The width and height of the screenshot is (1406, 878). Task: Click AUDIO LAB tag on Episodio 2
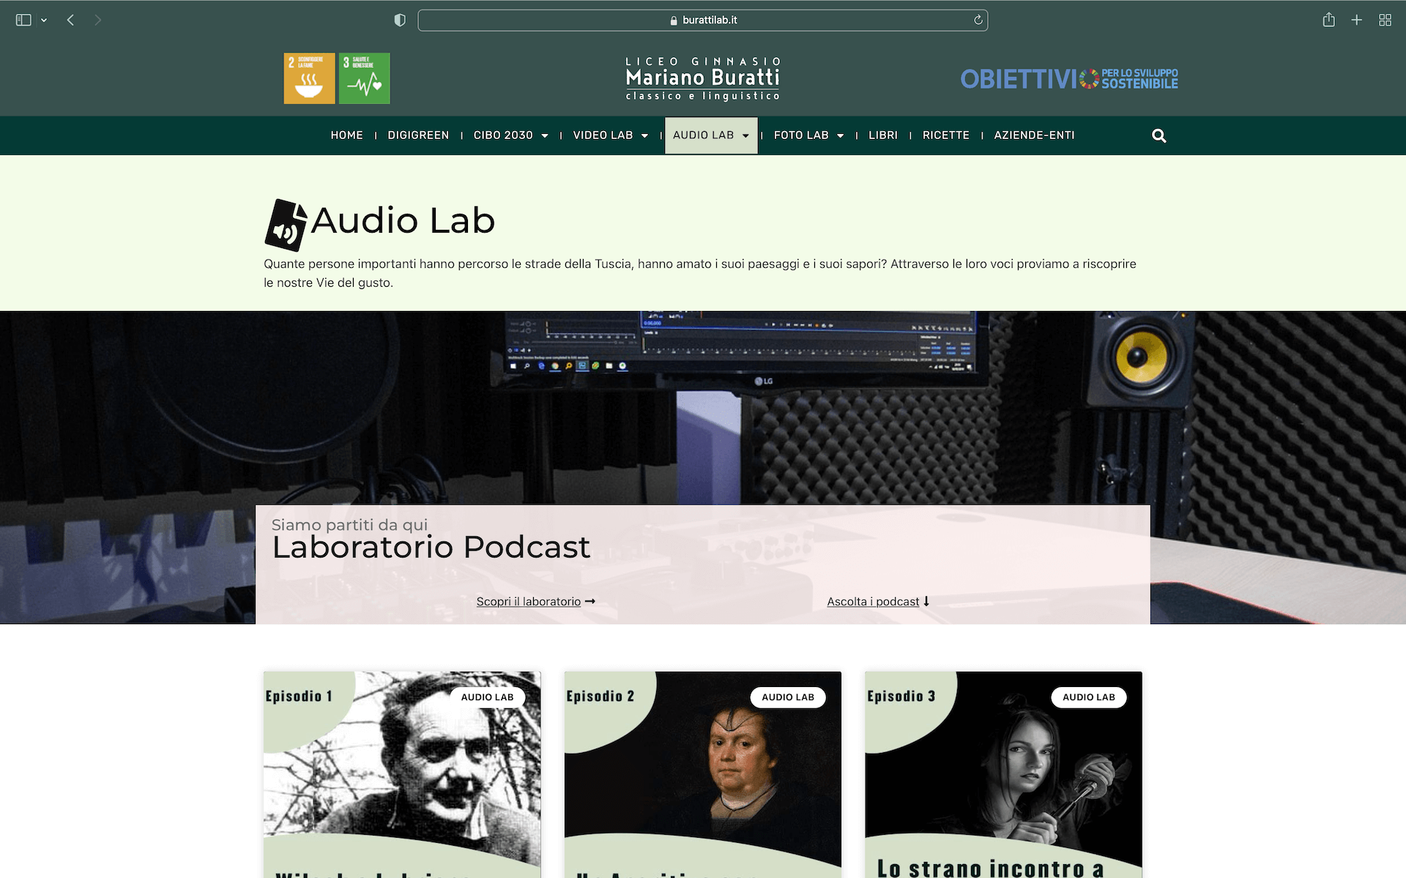(788, 697)
